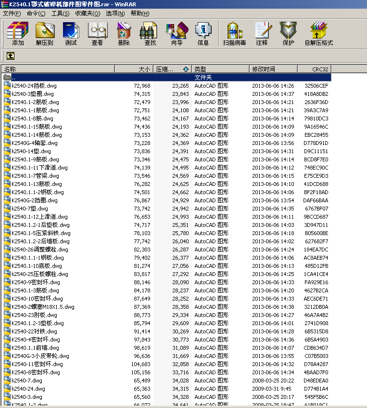This screenshot has height=408, width=367.
Task: Select file k2540-26调整螺栓.dwg
Action: pos(40,250)
